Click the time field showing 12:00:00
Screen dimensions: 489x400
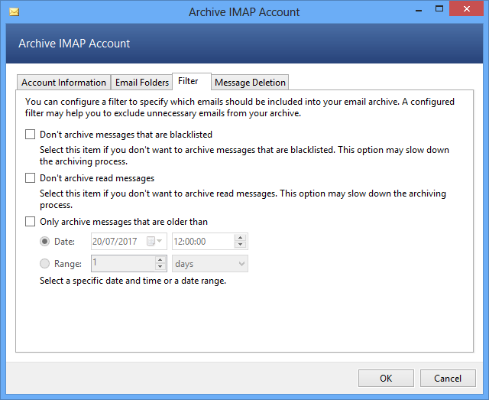coord(202,242)
